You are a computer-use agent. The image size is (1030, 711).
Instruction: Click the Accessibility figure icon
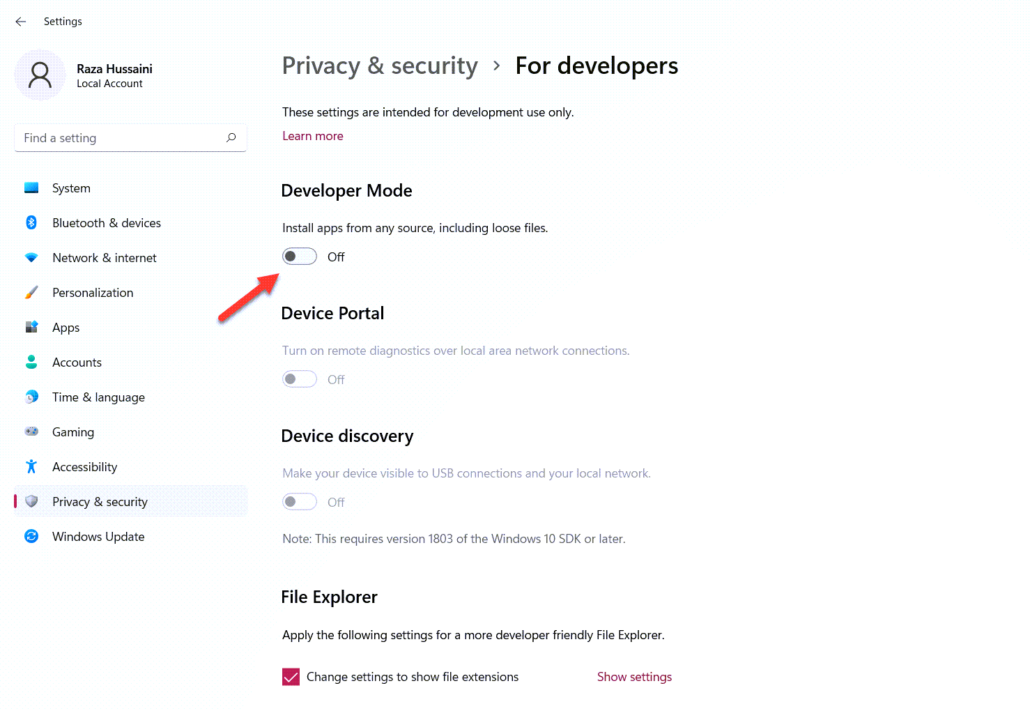point(31,467)
